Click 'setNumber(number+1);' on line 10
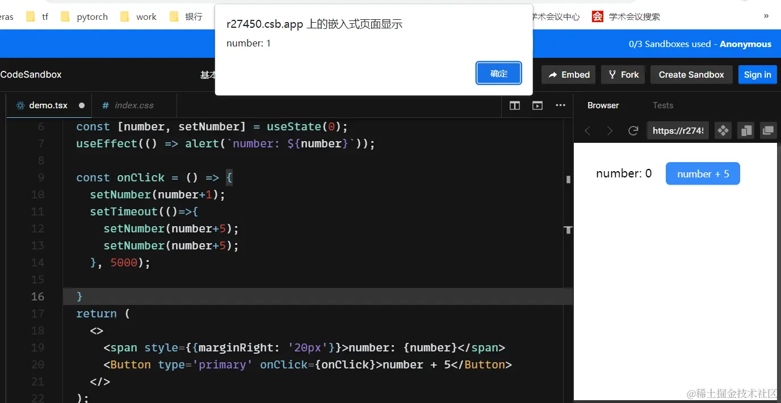 158,194
